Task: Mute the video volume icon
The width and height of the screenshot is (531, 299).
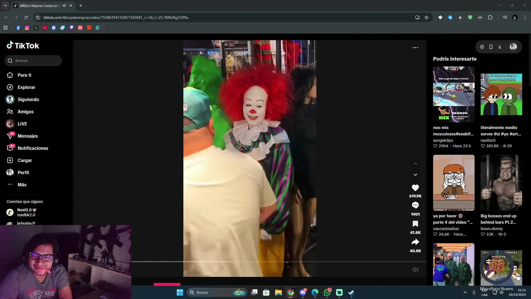Action: (x=415, y=270)
